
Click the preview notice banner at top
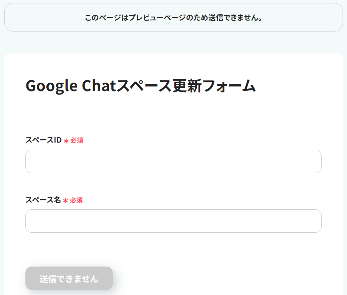click(x=173, y=18)
